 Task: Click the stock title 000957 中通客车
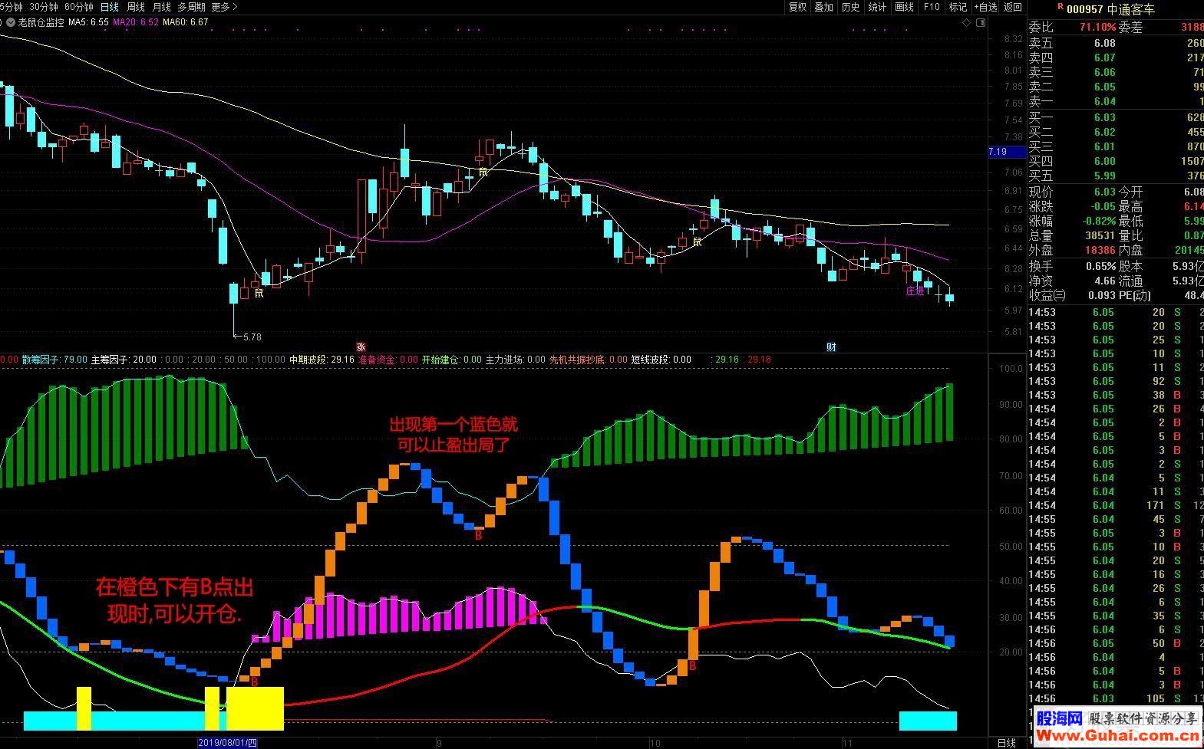click(x=1110, y=9)
